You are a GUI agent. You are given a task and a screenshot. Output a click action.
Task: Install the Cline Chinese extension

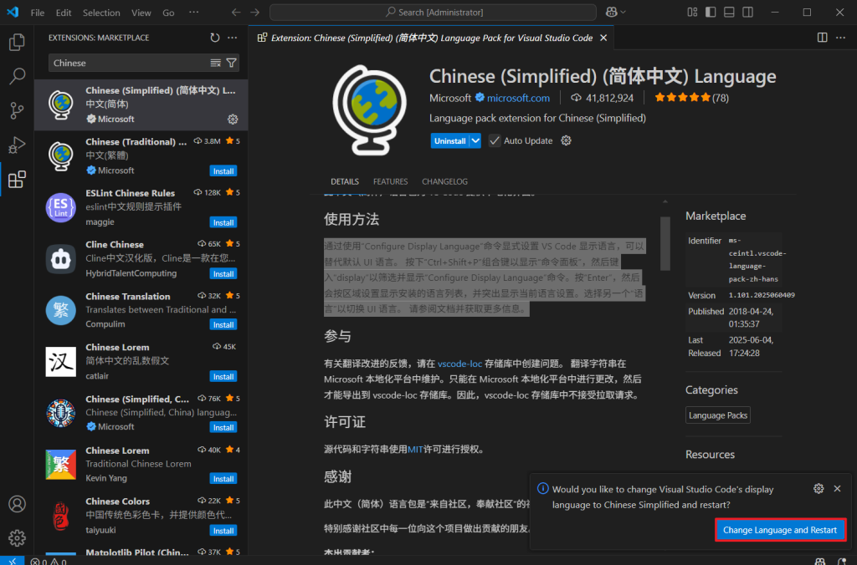[x=223, y=274]
